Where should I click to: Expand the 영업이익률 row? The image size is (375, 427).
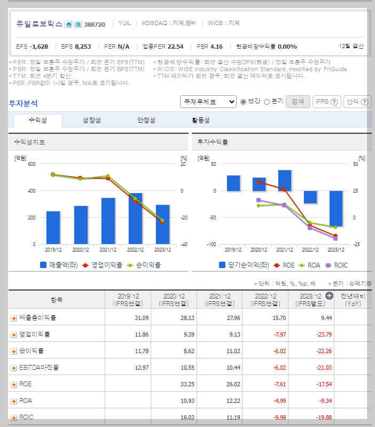pyautogui.click(x=14, y=335)
